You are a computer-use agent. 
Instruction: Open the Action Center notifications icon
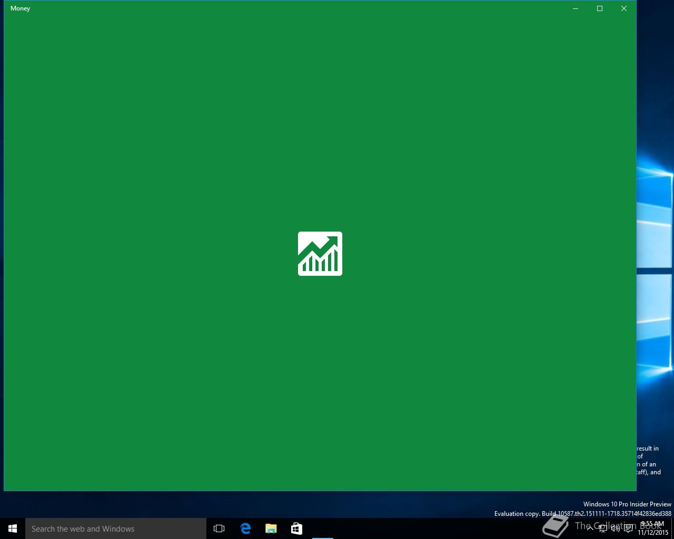coord(628,528)
